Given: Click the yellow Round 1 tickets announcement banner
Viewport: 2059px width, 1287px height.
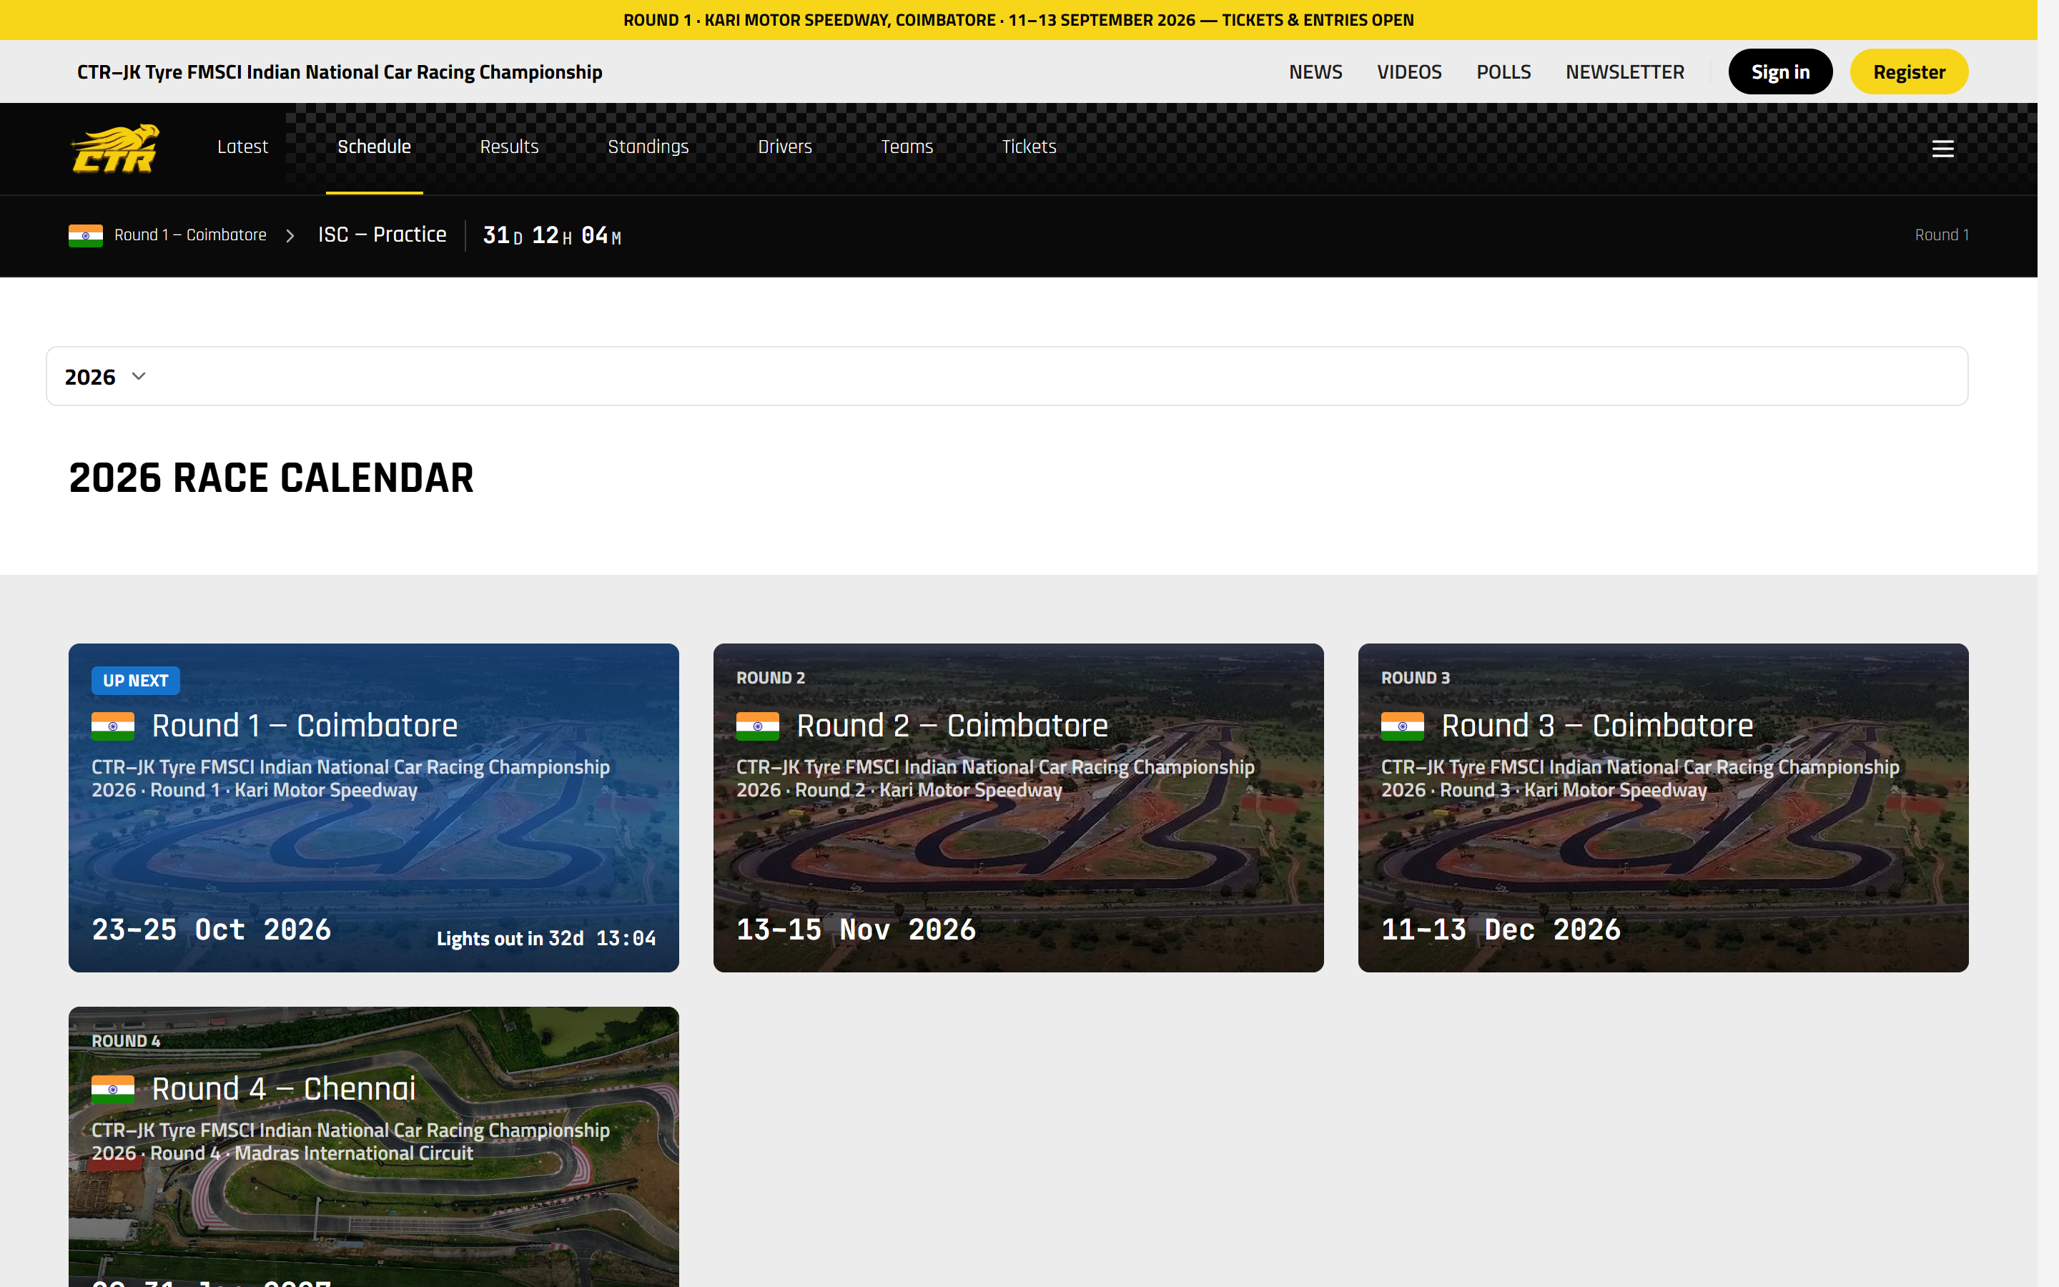Looking at the screenshot, I should pyautogui.click(x=1019, y=19).
